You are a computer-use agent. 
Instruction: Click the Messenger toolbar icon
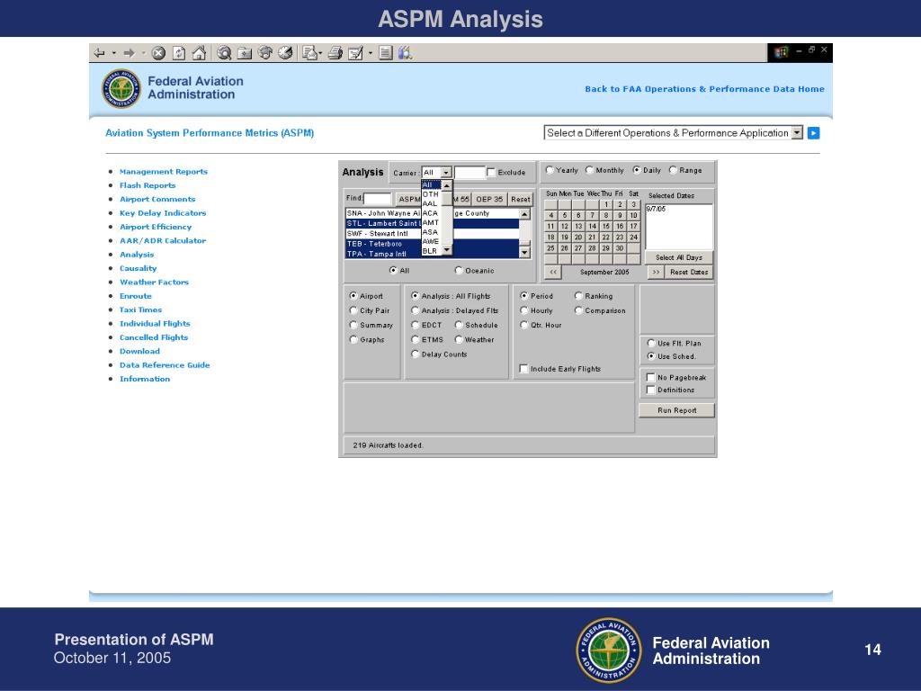[x=405, y=53]
